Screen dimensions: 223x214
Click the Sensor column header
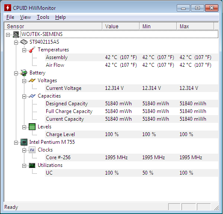[x=53, y=26]
